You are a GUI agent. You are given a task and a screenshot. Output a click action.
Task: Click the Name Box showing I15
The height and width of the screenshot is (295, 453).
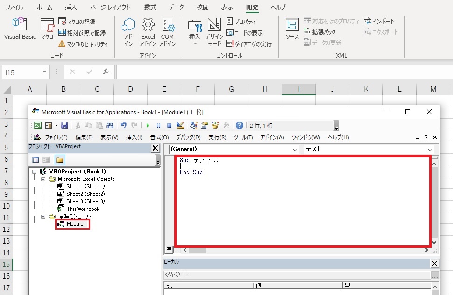point(22,72)
